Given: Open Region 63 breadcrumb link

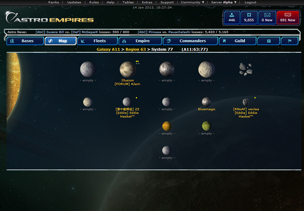Looking at the screenshot, I should tap(136, 49).
